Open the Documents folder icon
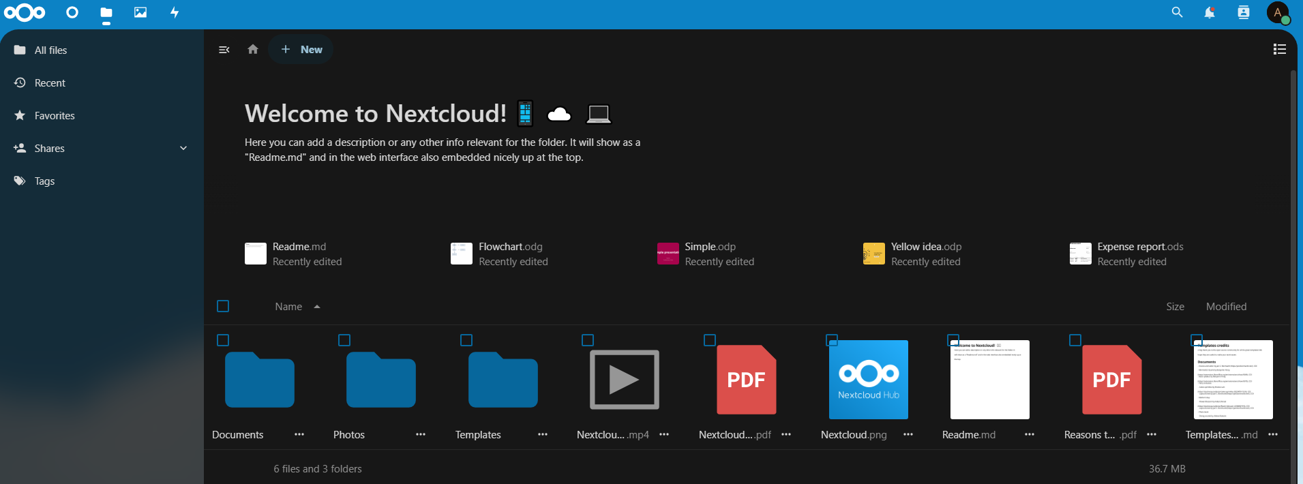1303x484 pixels. click(260, 380)
